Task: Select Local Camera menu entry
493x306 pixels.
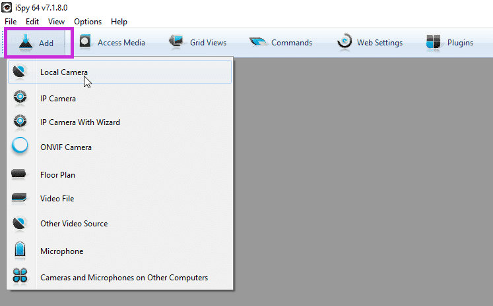Action: (120, 72)
